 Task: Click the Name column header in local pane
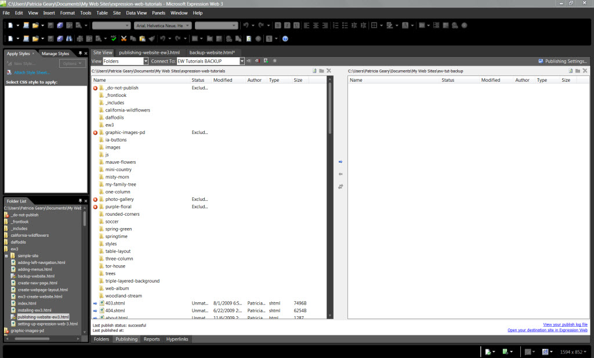click(x=140, y=80)
